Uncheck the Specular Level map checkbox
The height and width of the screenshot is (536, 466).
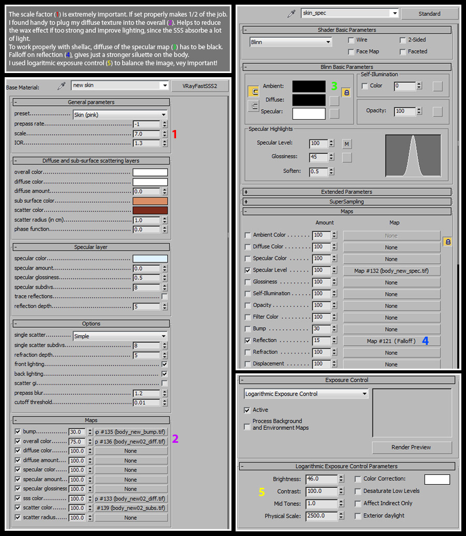[x=247, y=270]
